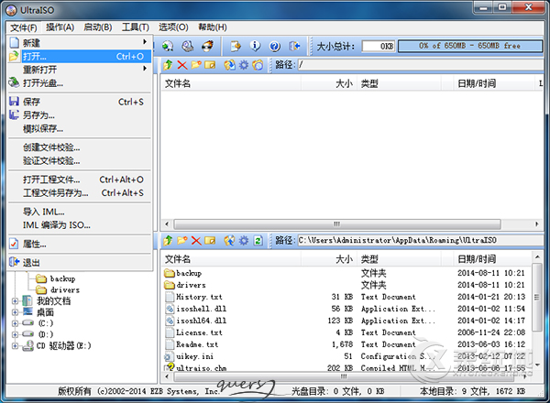Choose 退出 in the file menu
This screenshot has height=403, width=550.
point(80,263)
